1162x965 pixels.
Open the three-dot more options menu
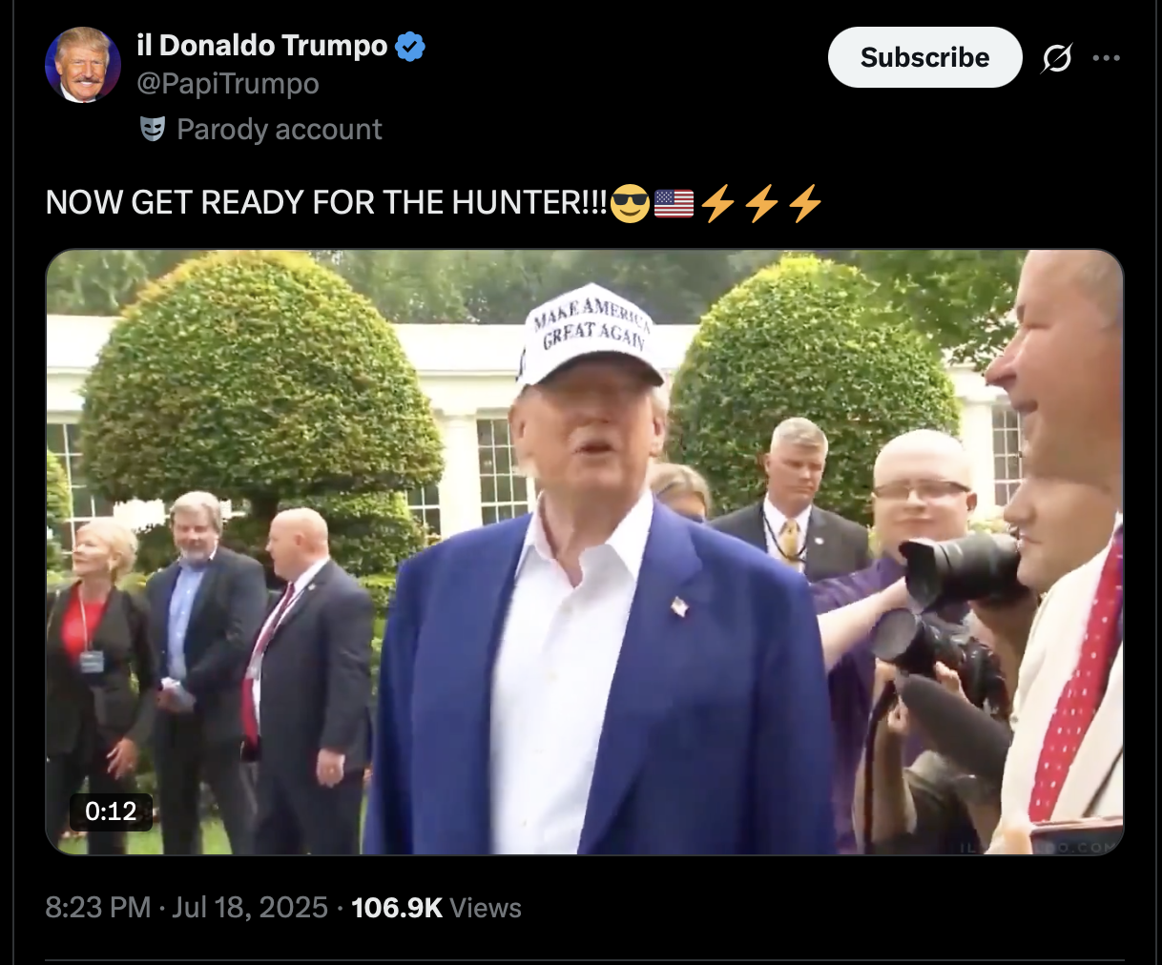click(1107, 58)
